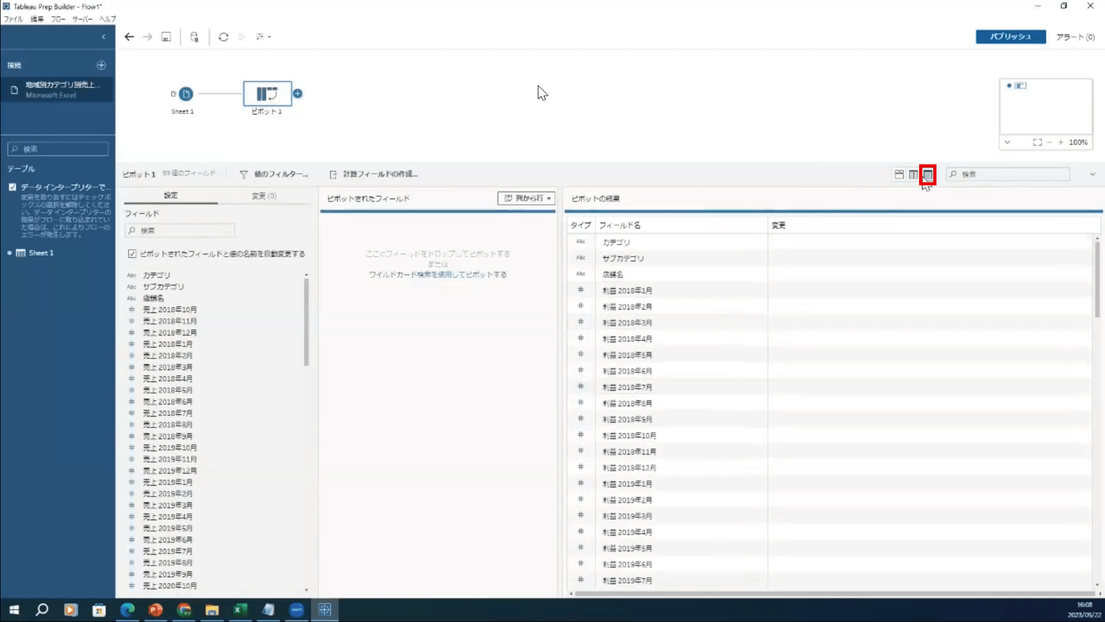This screenshot has width=1105, height=622.
Task: Click the data sampling cylinder icon
Action: pyautogui.click(x=194, y=37)
